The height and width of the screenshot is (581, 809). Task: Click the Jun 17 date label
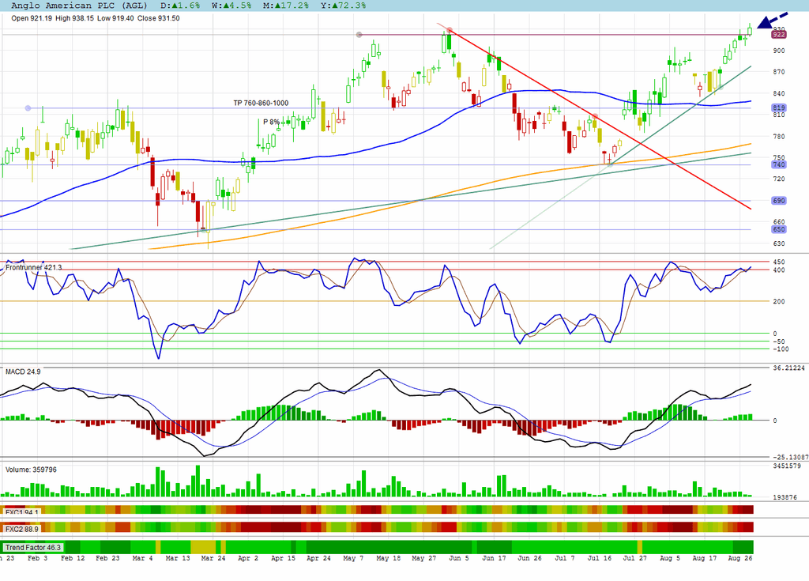(494, 558)
